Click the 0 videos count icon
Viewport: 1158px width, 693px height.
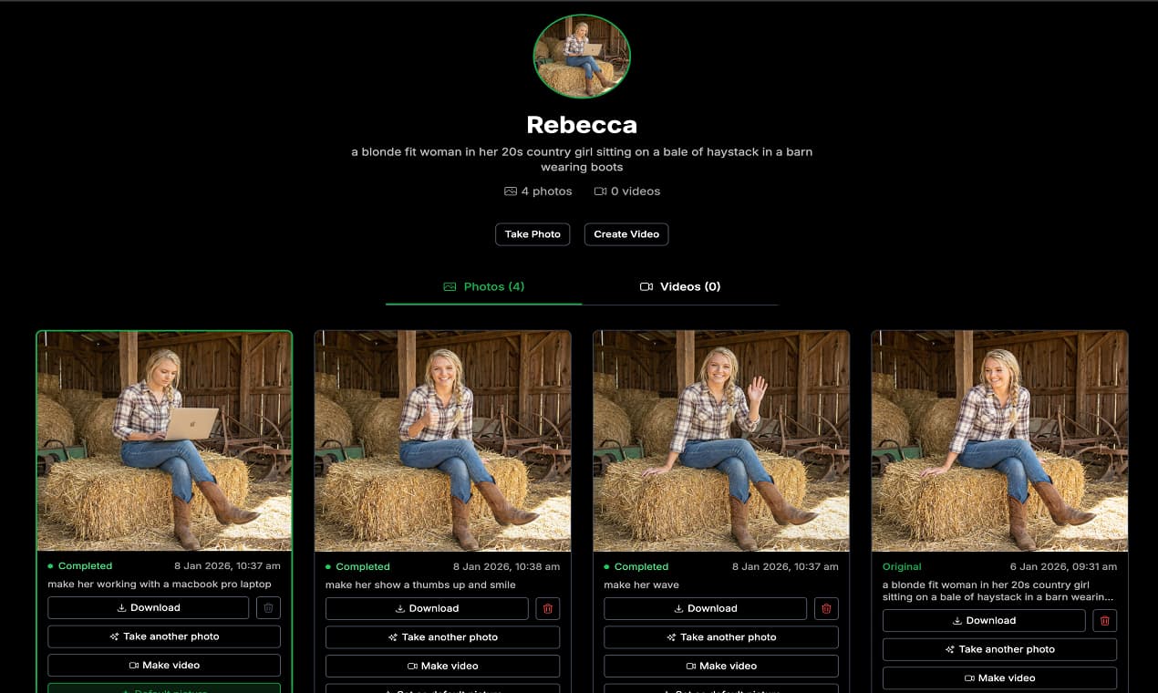point(600,191)
